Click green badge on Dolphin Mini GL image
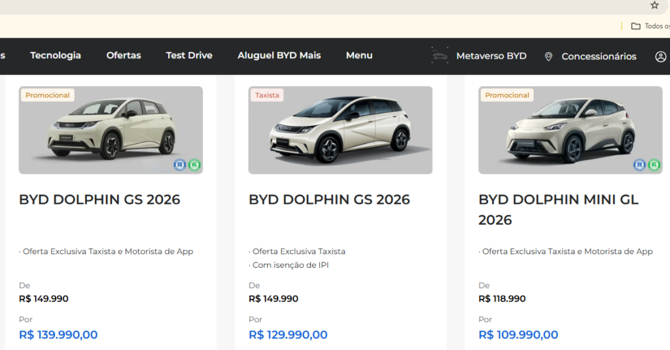670x350 pixels. click(x=654, y=165)
